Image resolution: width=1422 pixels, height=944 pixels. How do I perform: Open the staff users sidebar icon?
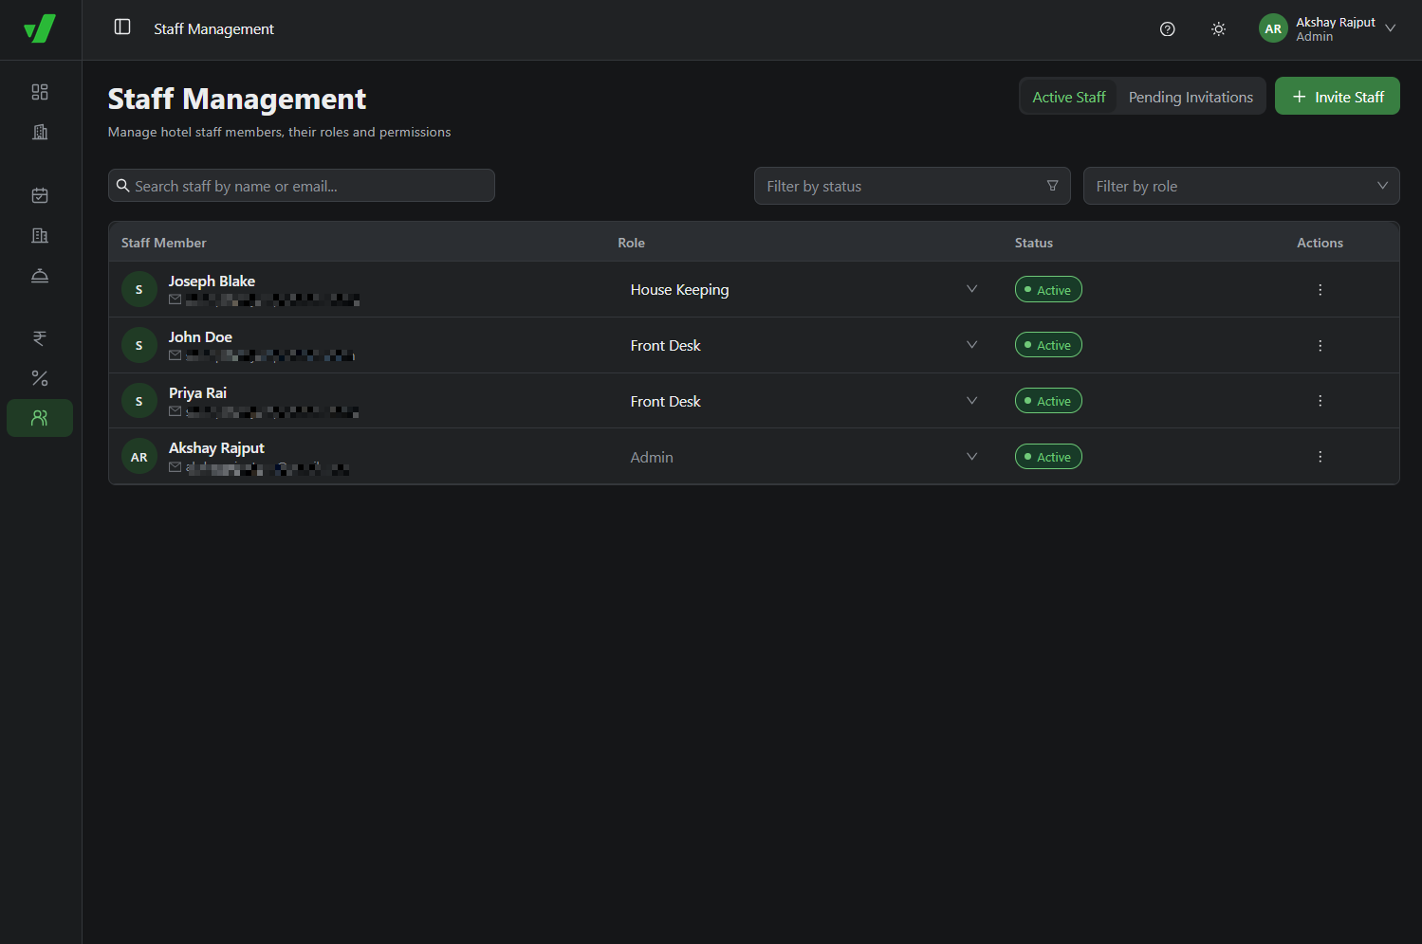[x=40, y=418]
